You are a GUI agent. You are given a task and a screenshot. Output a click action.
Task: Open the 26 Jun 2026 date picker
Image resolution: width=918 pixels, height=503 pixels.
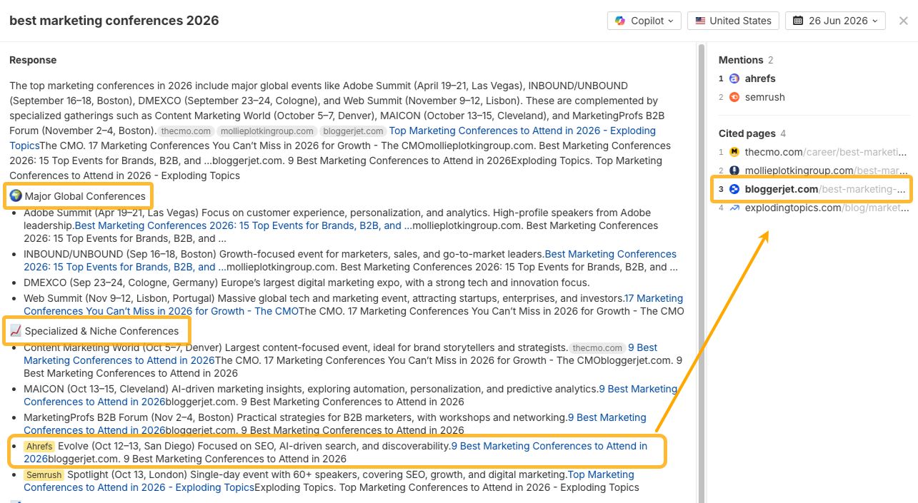click(x=835, y=21)
